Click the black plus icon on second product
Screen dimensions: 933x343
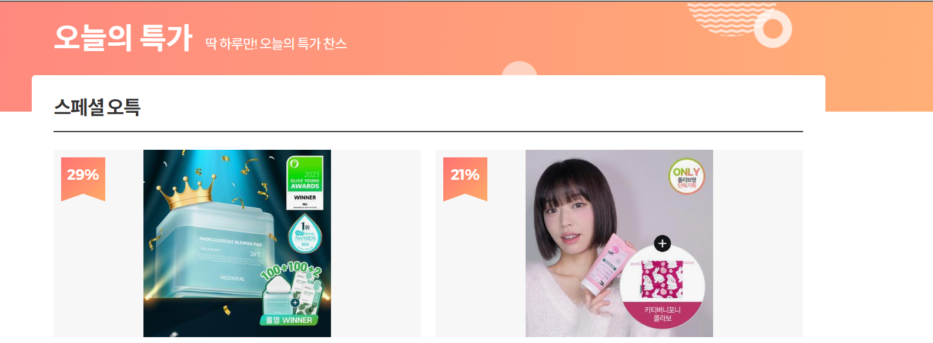(662, 243)
